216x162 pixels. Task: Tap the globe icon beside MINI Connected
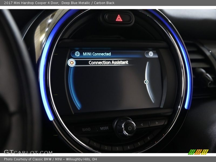click(77, 54)
